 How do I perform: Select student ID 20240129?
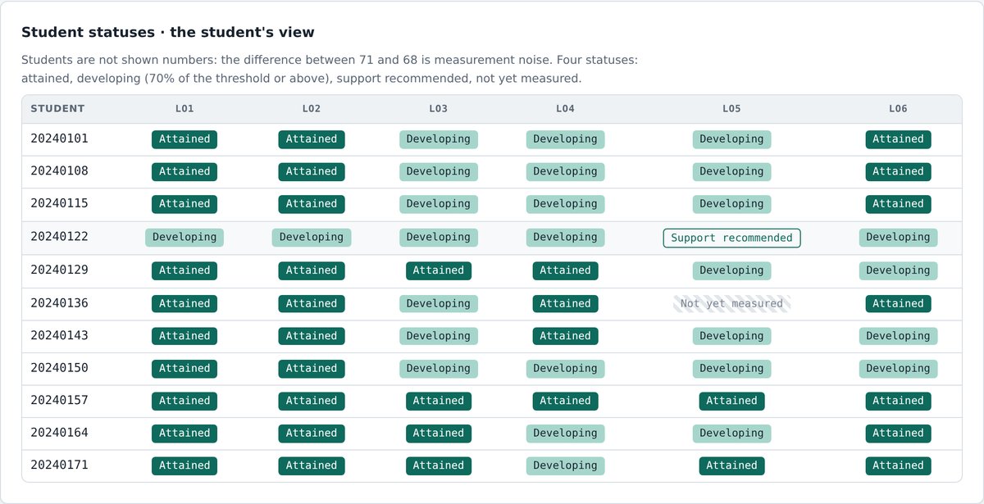[x=59, y=270]
